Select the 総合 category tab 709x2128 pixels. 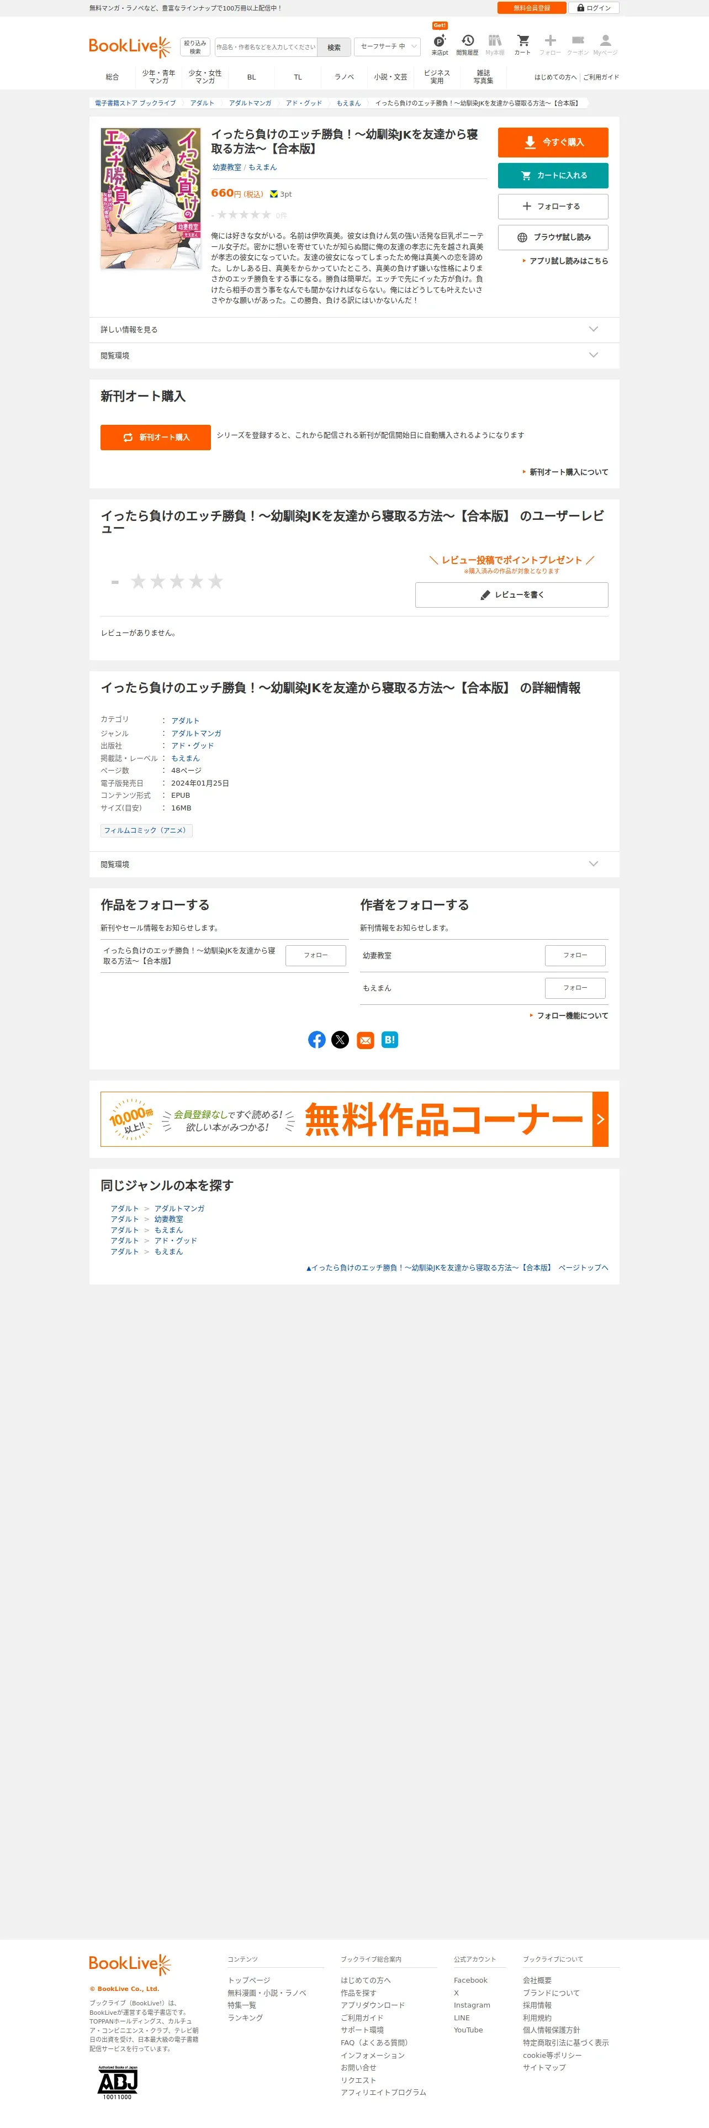click(112, 77)
